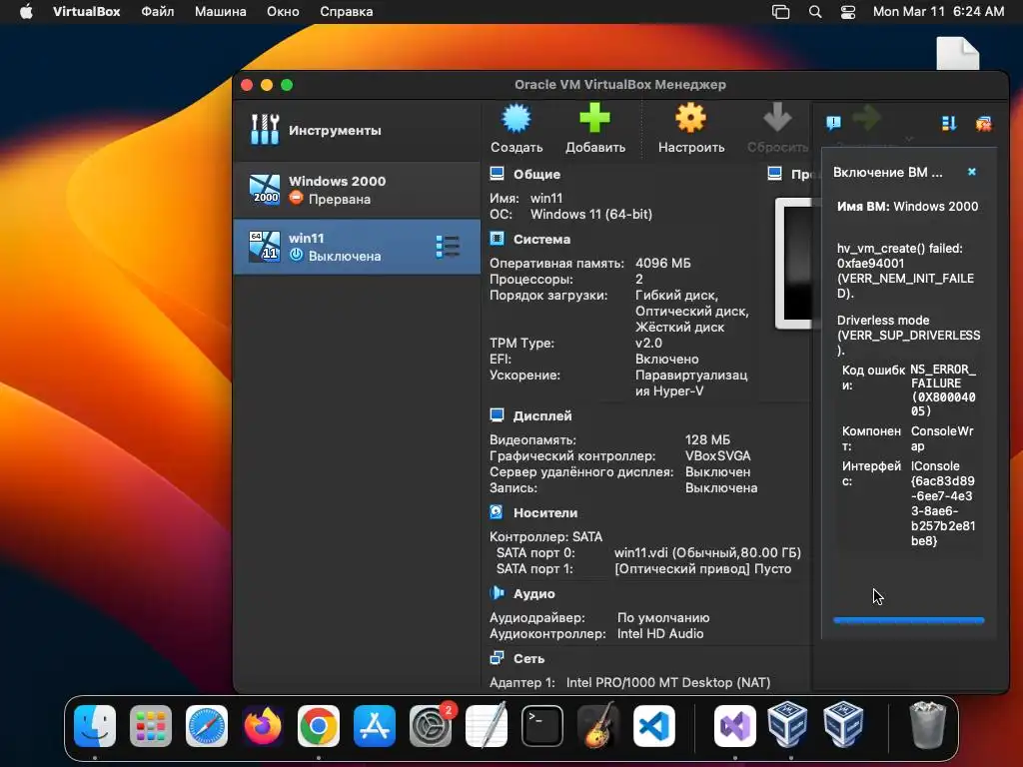Open the Носители section header
The height and width of the screenshot is (767, 1023).
pyautogui.click(x=544, y=513)
